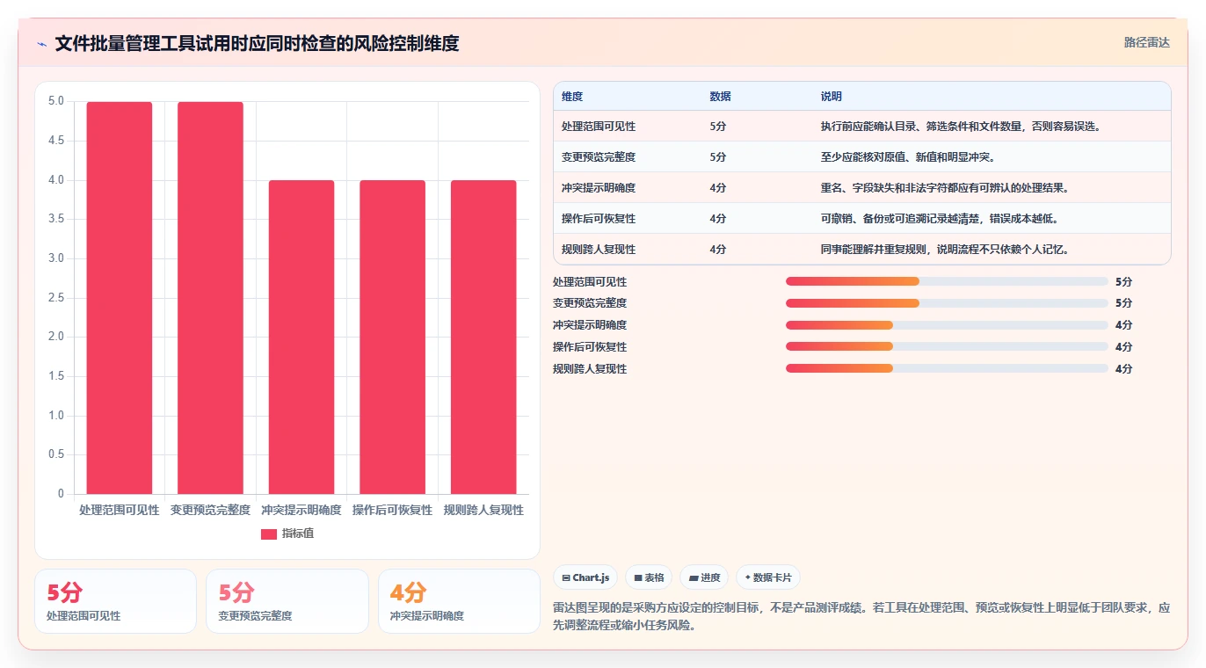Click table cell 规则跨人复现性 in the 维度 column
1206x668 pixels.
pyautogui.click(x=599, y=250)
